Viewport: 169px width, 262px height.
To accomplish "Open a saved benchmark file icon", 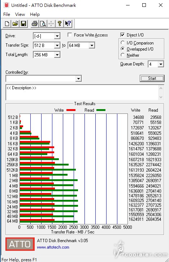I will [x=16, y=23].
